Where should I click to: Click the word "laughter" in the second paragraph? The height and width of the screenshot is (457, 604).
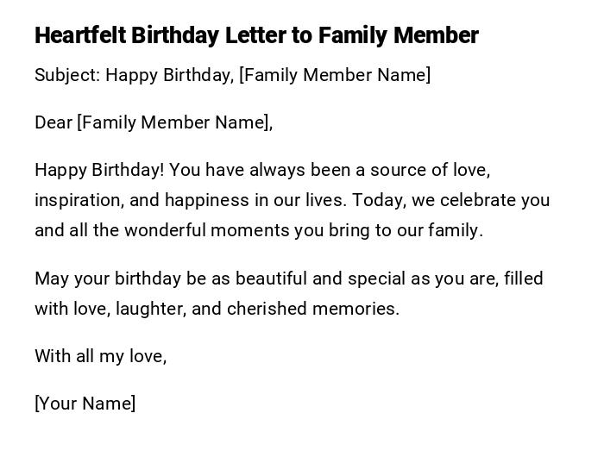click(150, 309)
